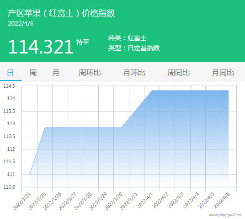Click the 114.5 y-axis value label
245x219 pixels.
pyautogui.click(x=9, y=86)
